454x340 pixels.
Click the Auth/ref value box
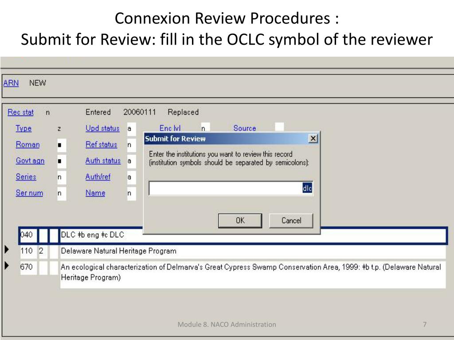click(x=131, y=177)
